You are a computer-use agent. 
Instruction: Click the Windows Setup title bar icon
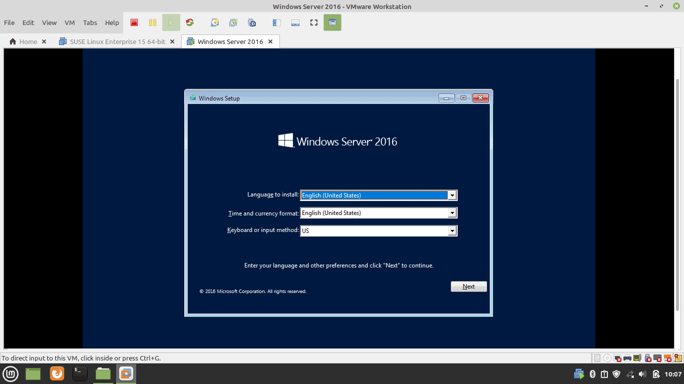(x=193, y=97)
